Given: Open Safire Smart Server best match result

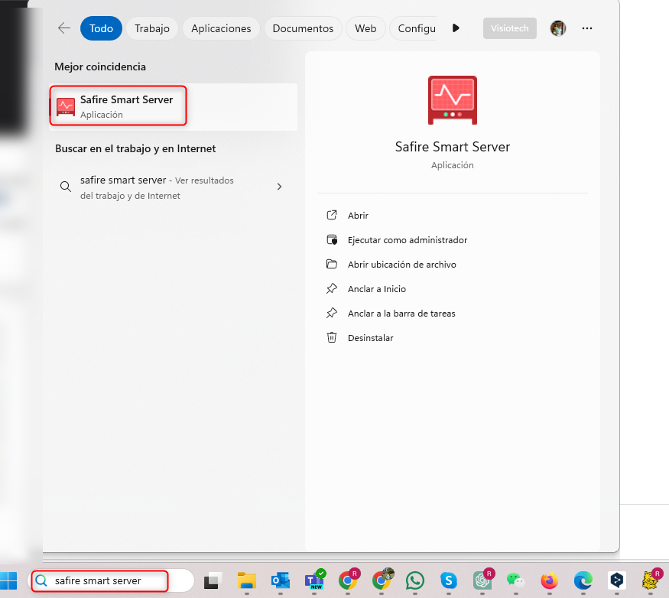Looking at the screenshot, I should pos(173,106).
